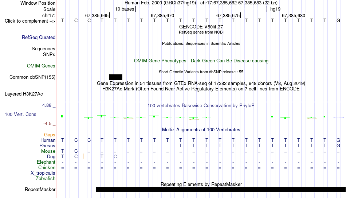Click the first T base in ruler sequence
346x198 pixels.
tap(63, 21)
